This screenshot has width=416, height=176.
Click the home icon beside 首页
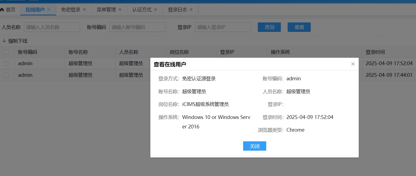point(2,10)
